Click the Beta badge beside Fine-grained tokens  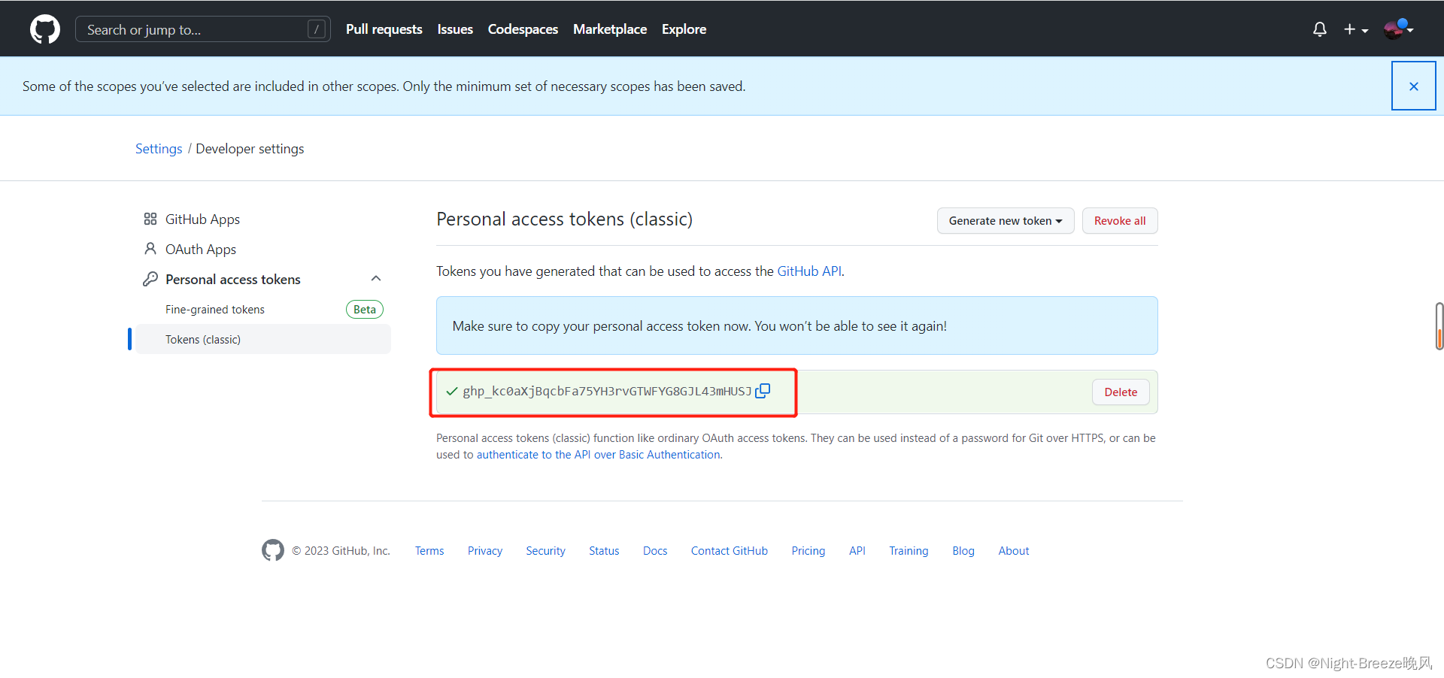click(x=365, y=310)
